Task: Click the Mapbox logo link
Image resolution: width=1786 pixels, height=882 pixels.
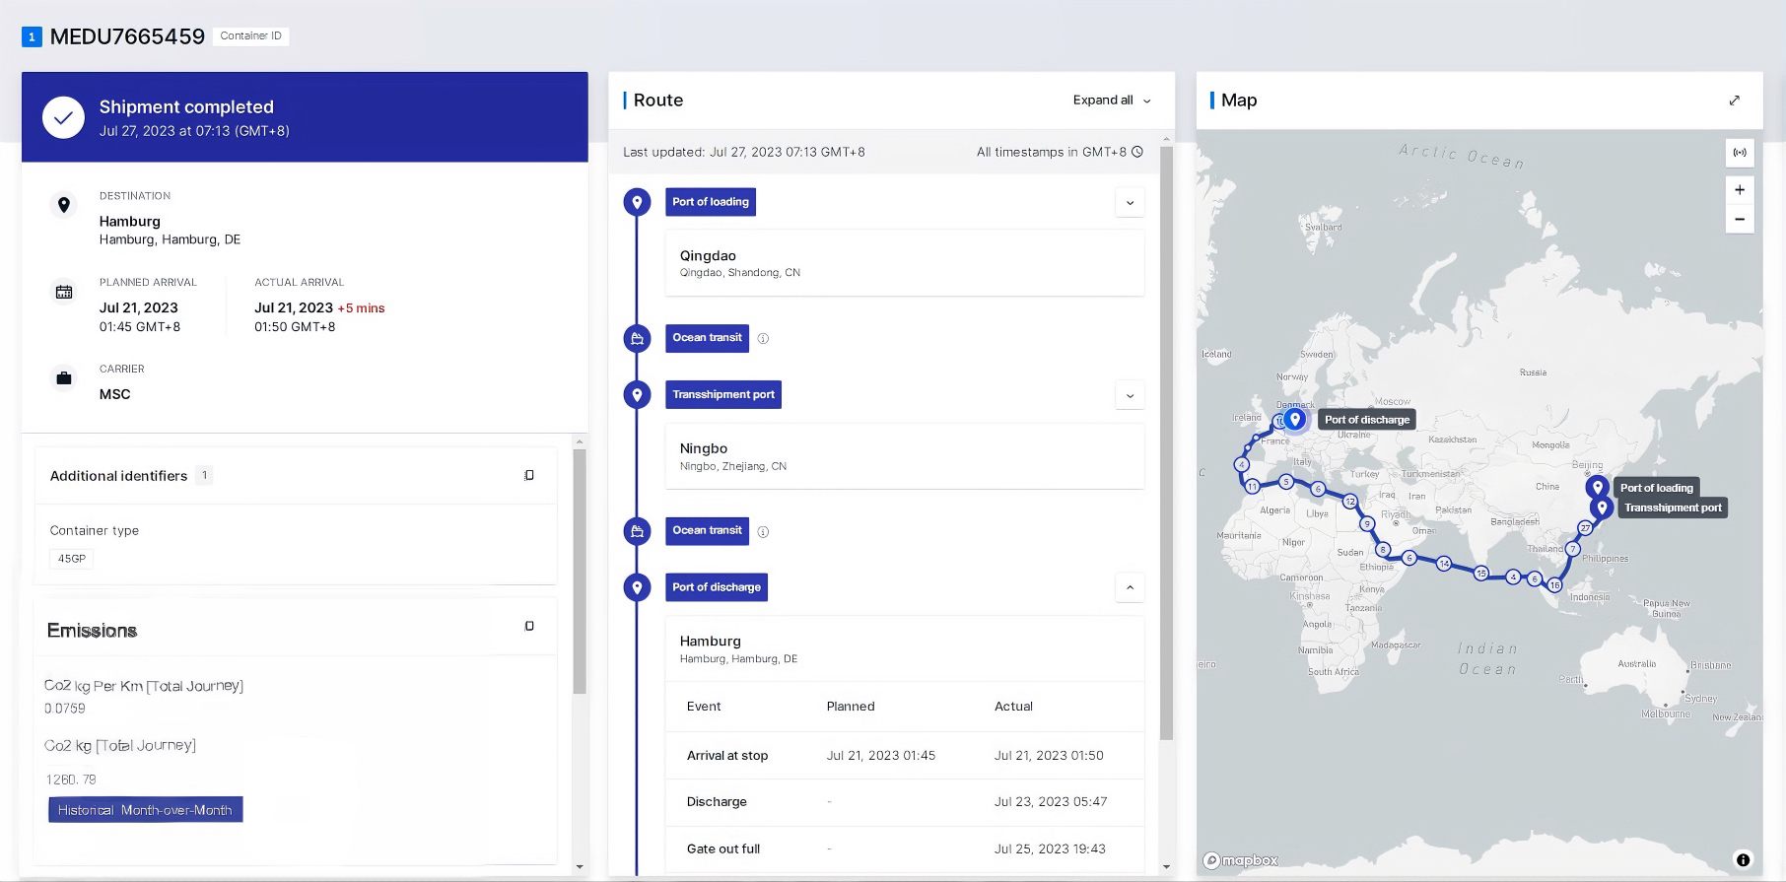Action: [1241, 860]
